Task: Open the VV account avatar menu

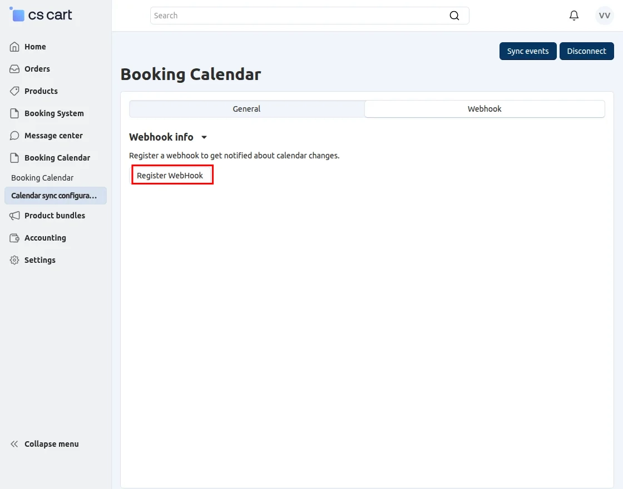Action: tap(604, 15)
